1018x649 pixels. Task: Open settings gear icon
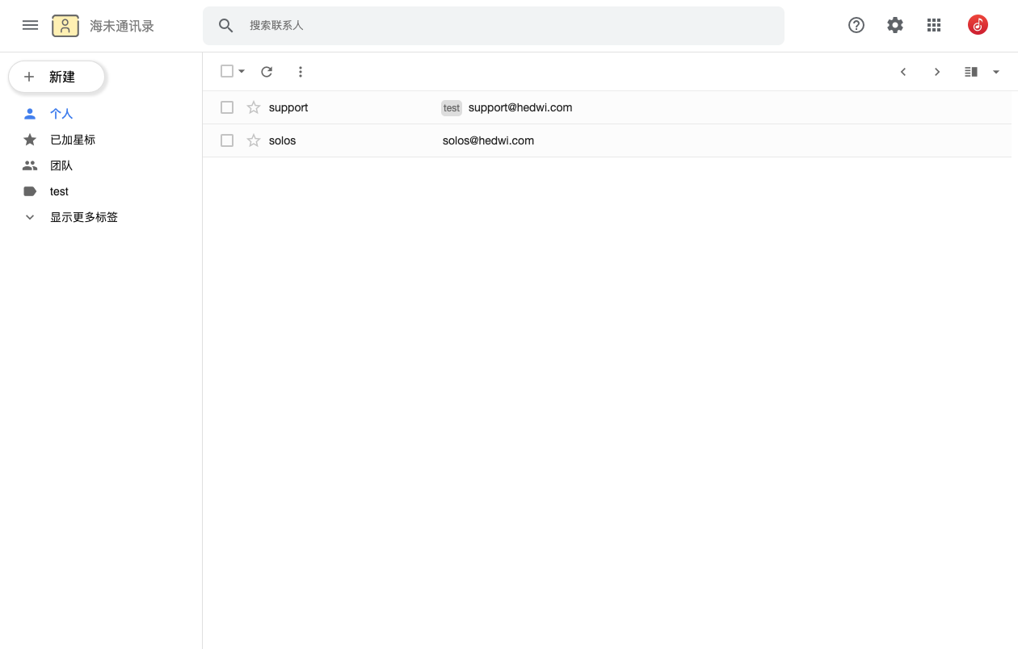point(895,25)
